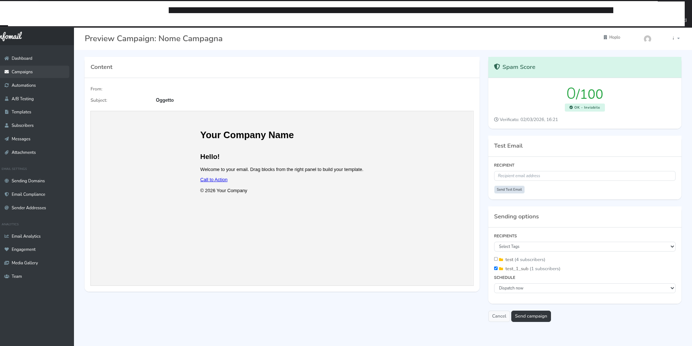Click the A/B Testing flask icon
Viewport: 692px width, 346px height.
(x=7, y=99)
